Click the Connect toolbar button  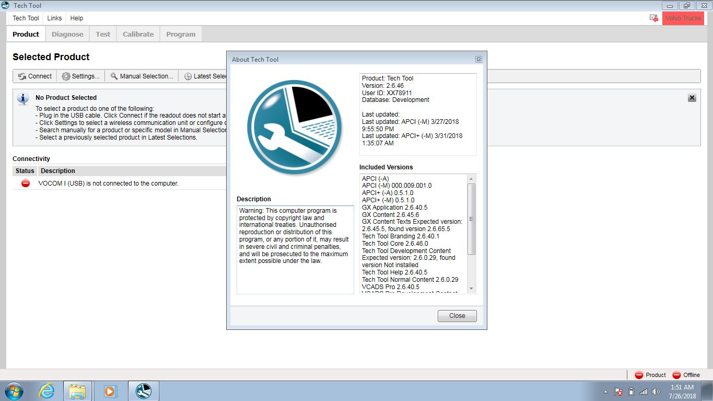pyautogui.click(x=34, y=76)
